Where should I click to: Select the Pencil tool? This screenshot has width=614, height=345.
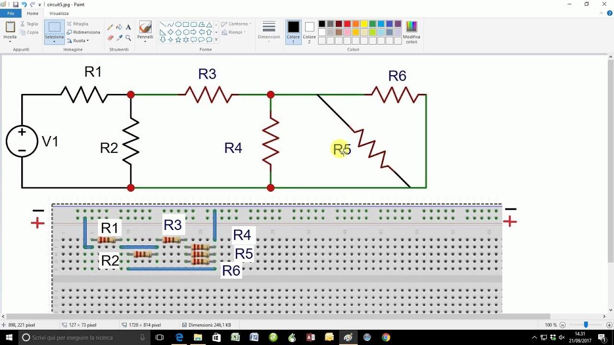click(x=110, y=27)
